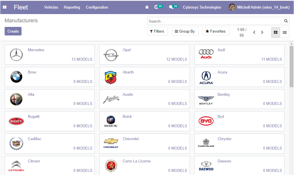Create a new manufacturer
Viewport: 294px width, 175px height.
tap(13, 31)
